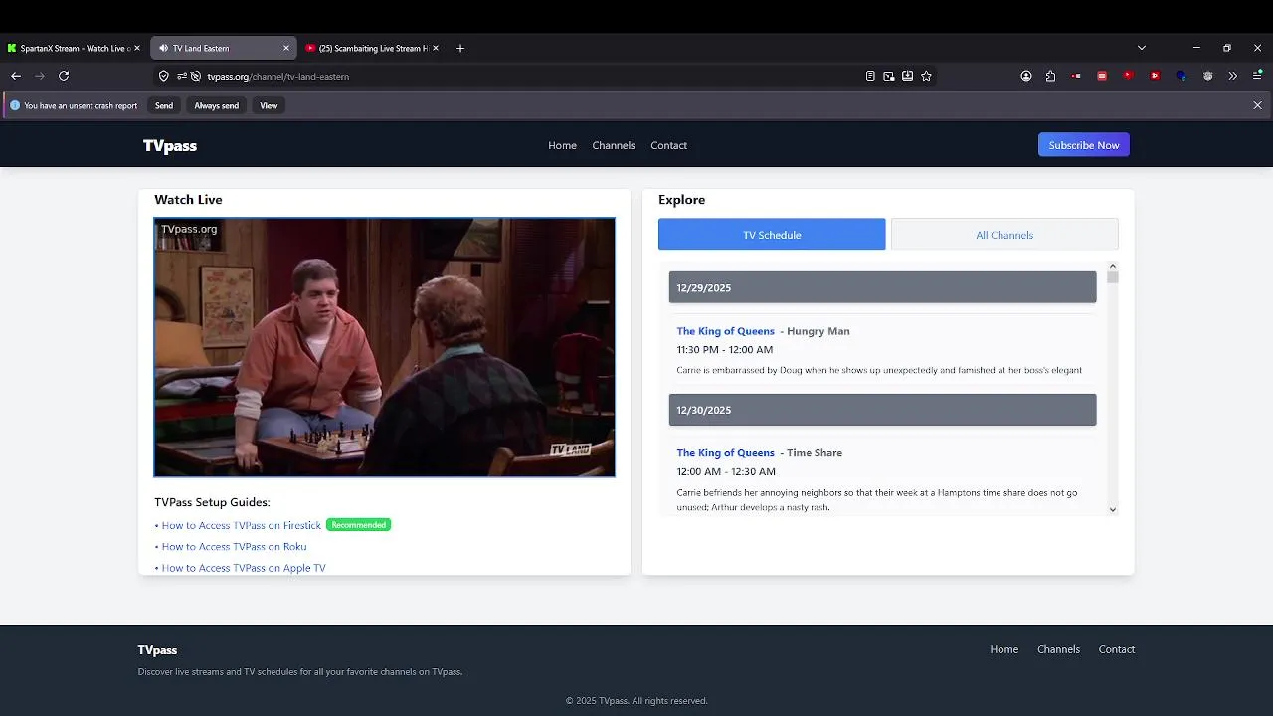Screen dimensions: 1273x716
Task: Select the TV Land Eastern tab
Action: pyautogui.click(x=223, y=48)
